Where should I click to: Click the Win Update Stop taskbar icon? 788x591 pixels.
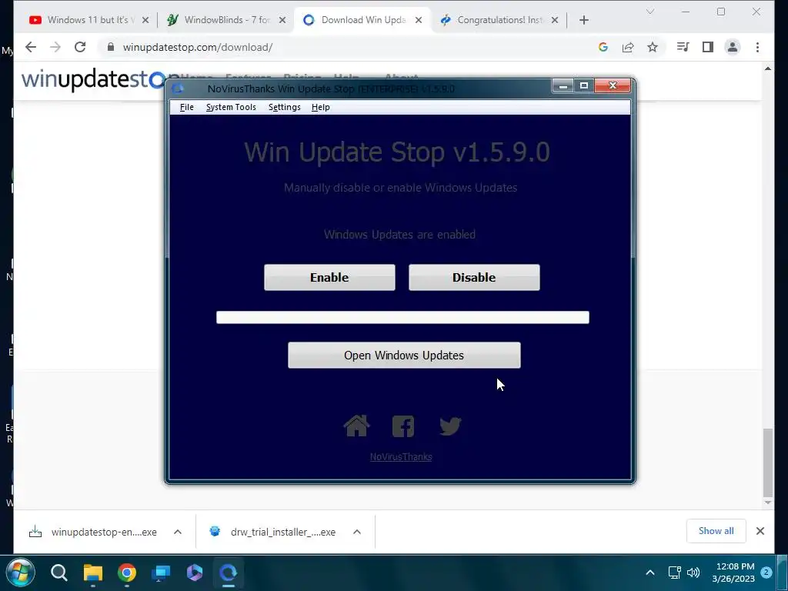pos(228,573)
